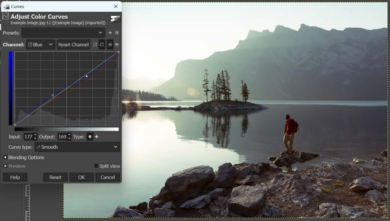Decrease Output value with down arrow

point(69,138)
